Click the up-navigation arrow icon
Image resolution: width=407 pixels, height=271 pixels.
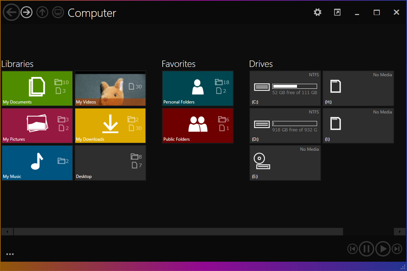point(42,12)
